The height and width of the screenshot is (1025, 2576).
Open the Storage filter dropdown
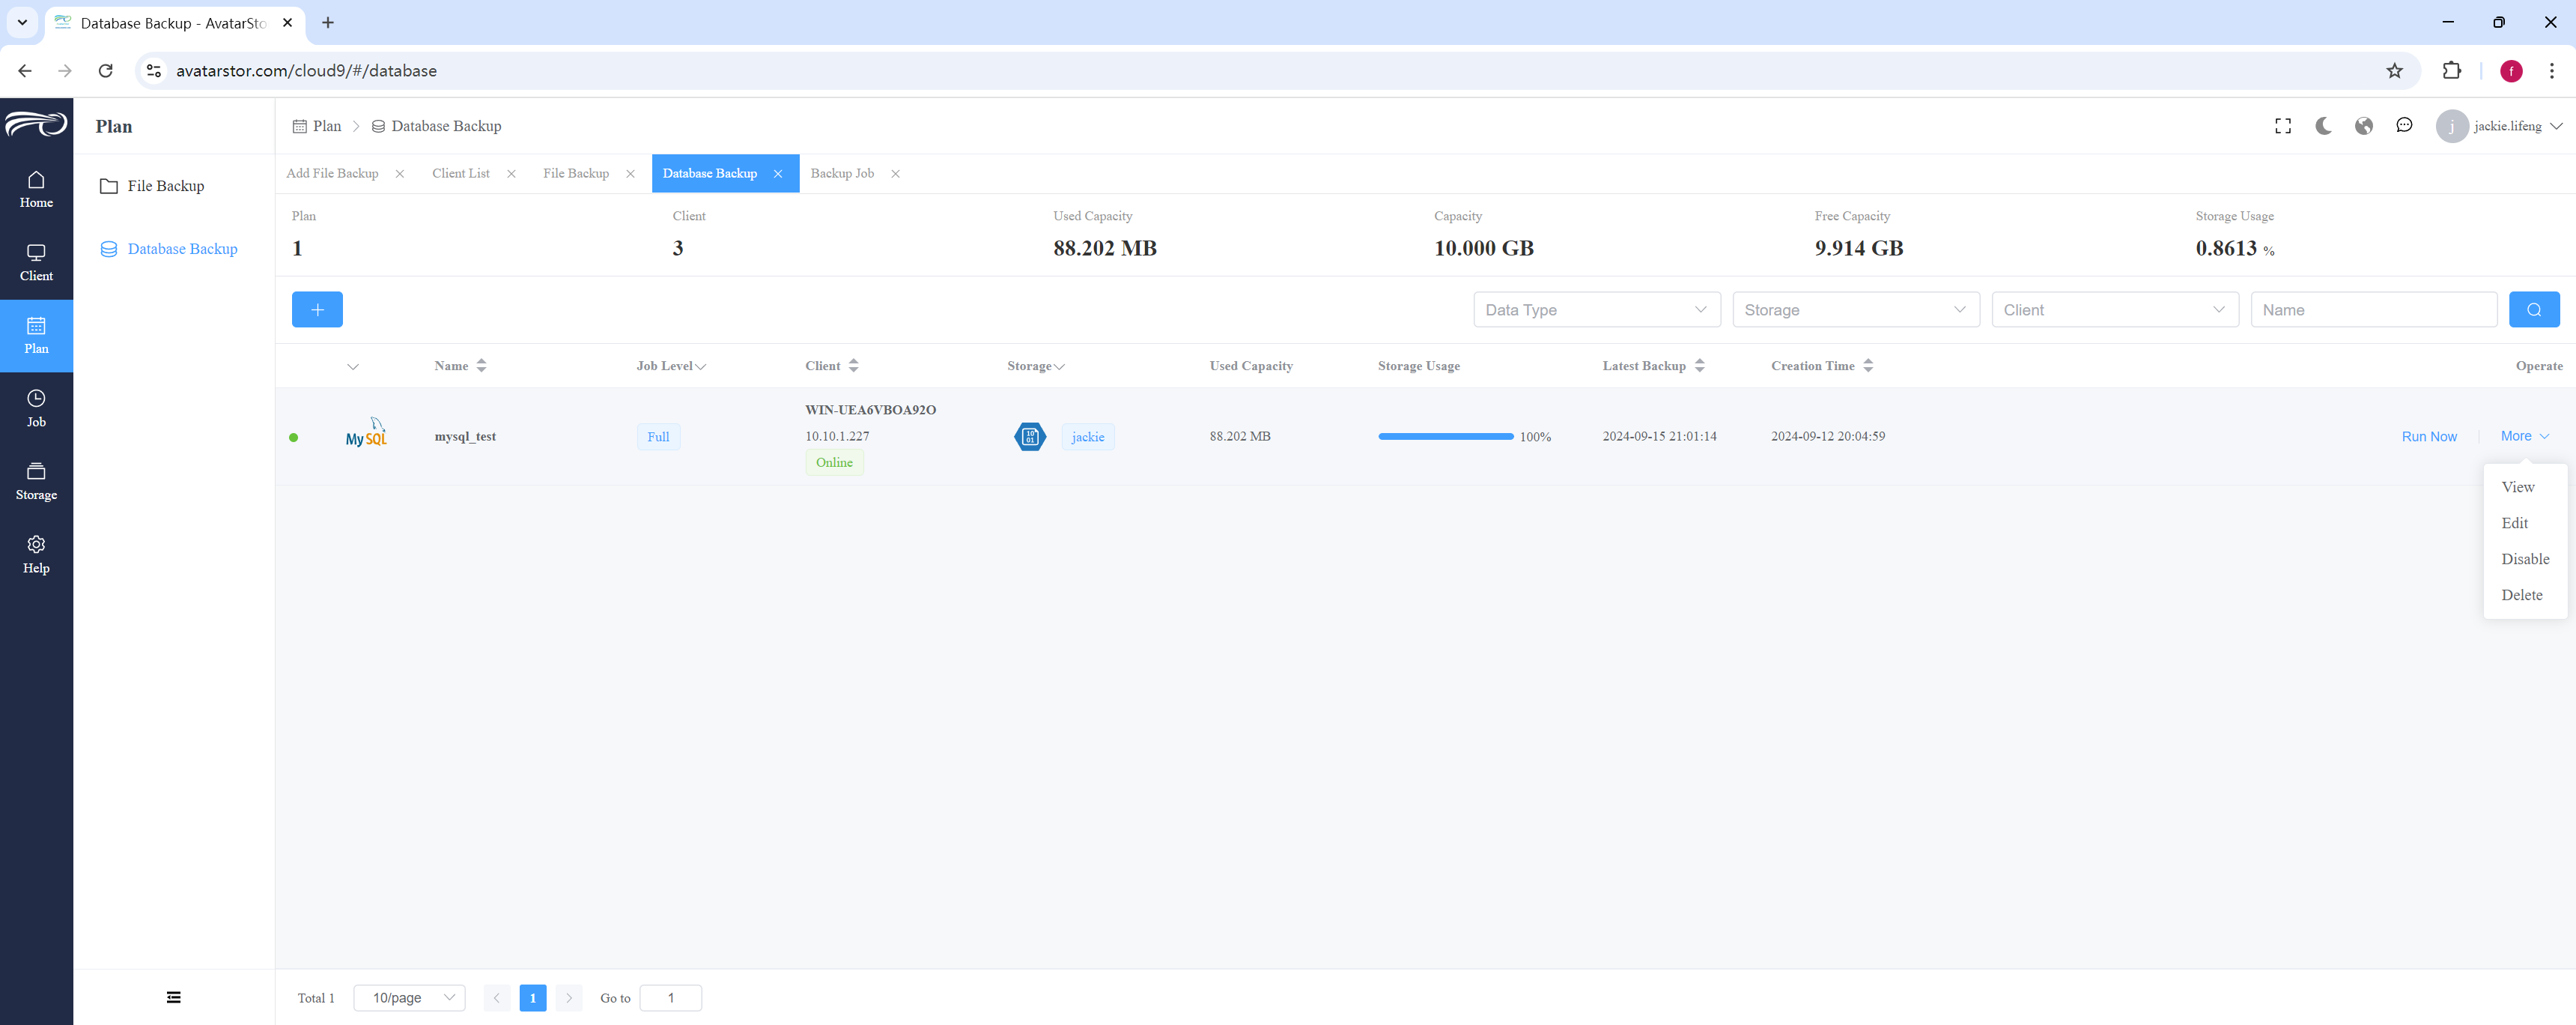click(x=1855, y=309)
